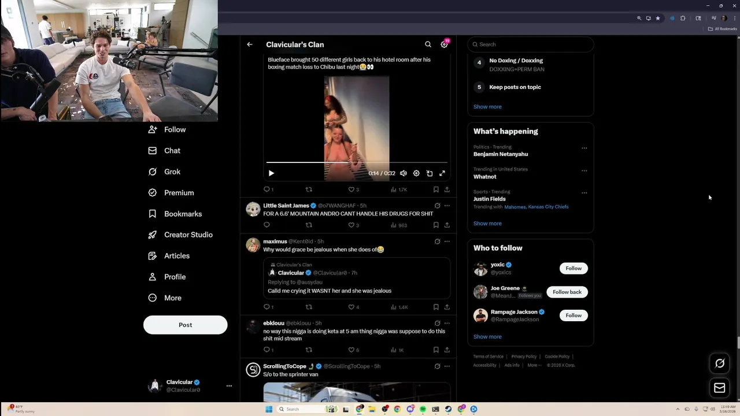Show more under What's happening
This screenshot has height=416, width=740.
[487, 224]
